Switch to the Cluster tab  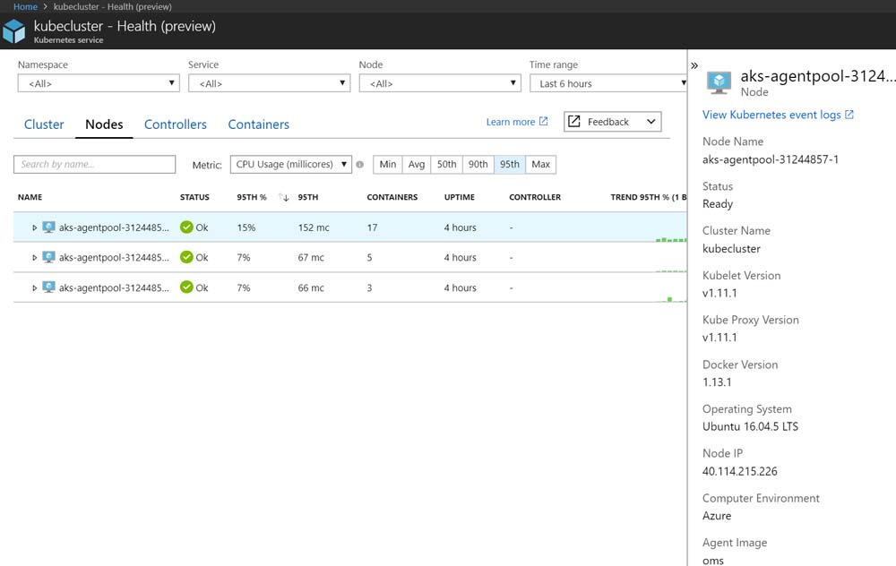(44, 124)
